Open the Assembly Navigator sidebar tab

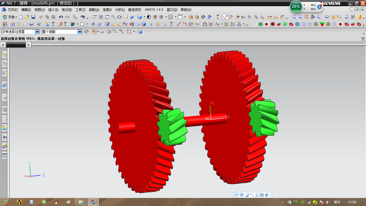[x=5, y=55]
